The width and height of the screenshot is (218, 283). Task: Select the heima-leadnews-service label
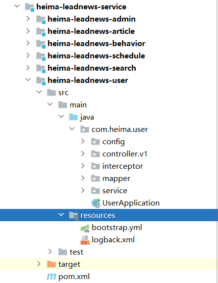[81, 7]
